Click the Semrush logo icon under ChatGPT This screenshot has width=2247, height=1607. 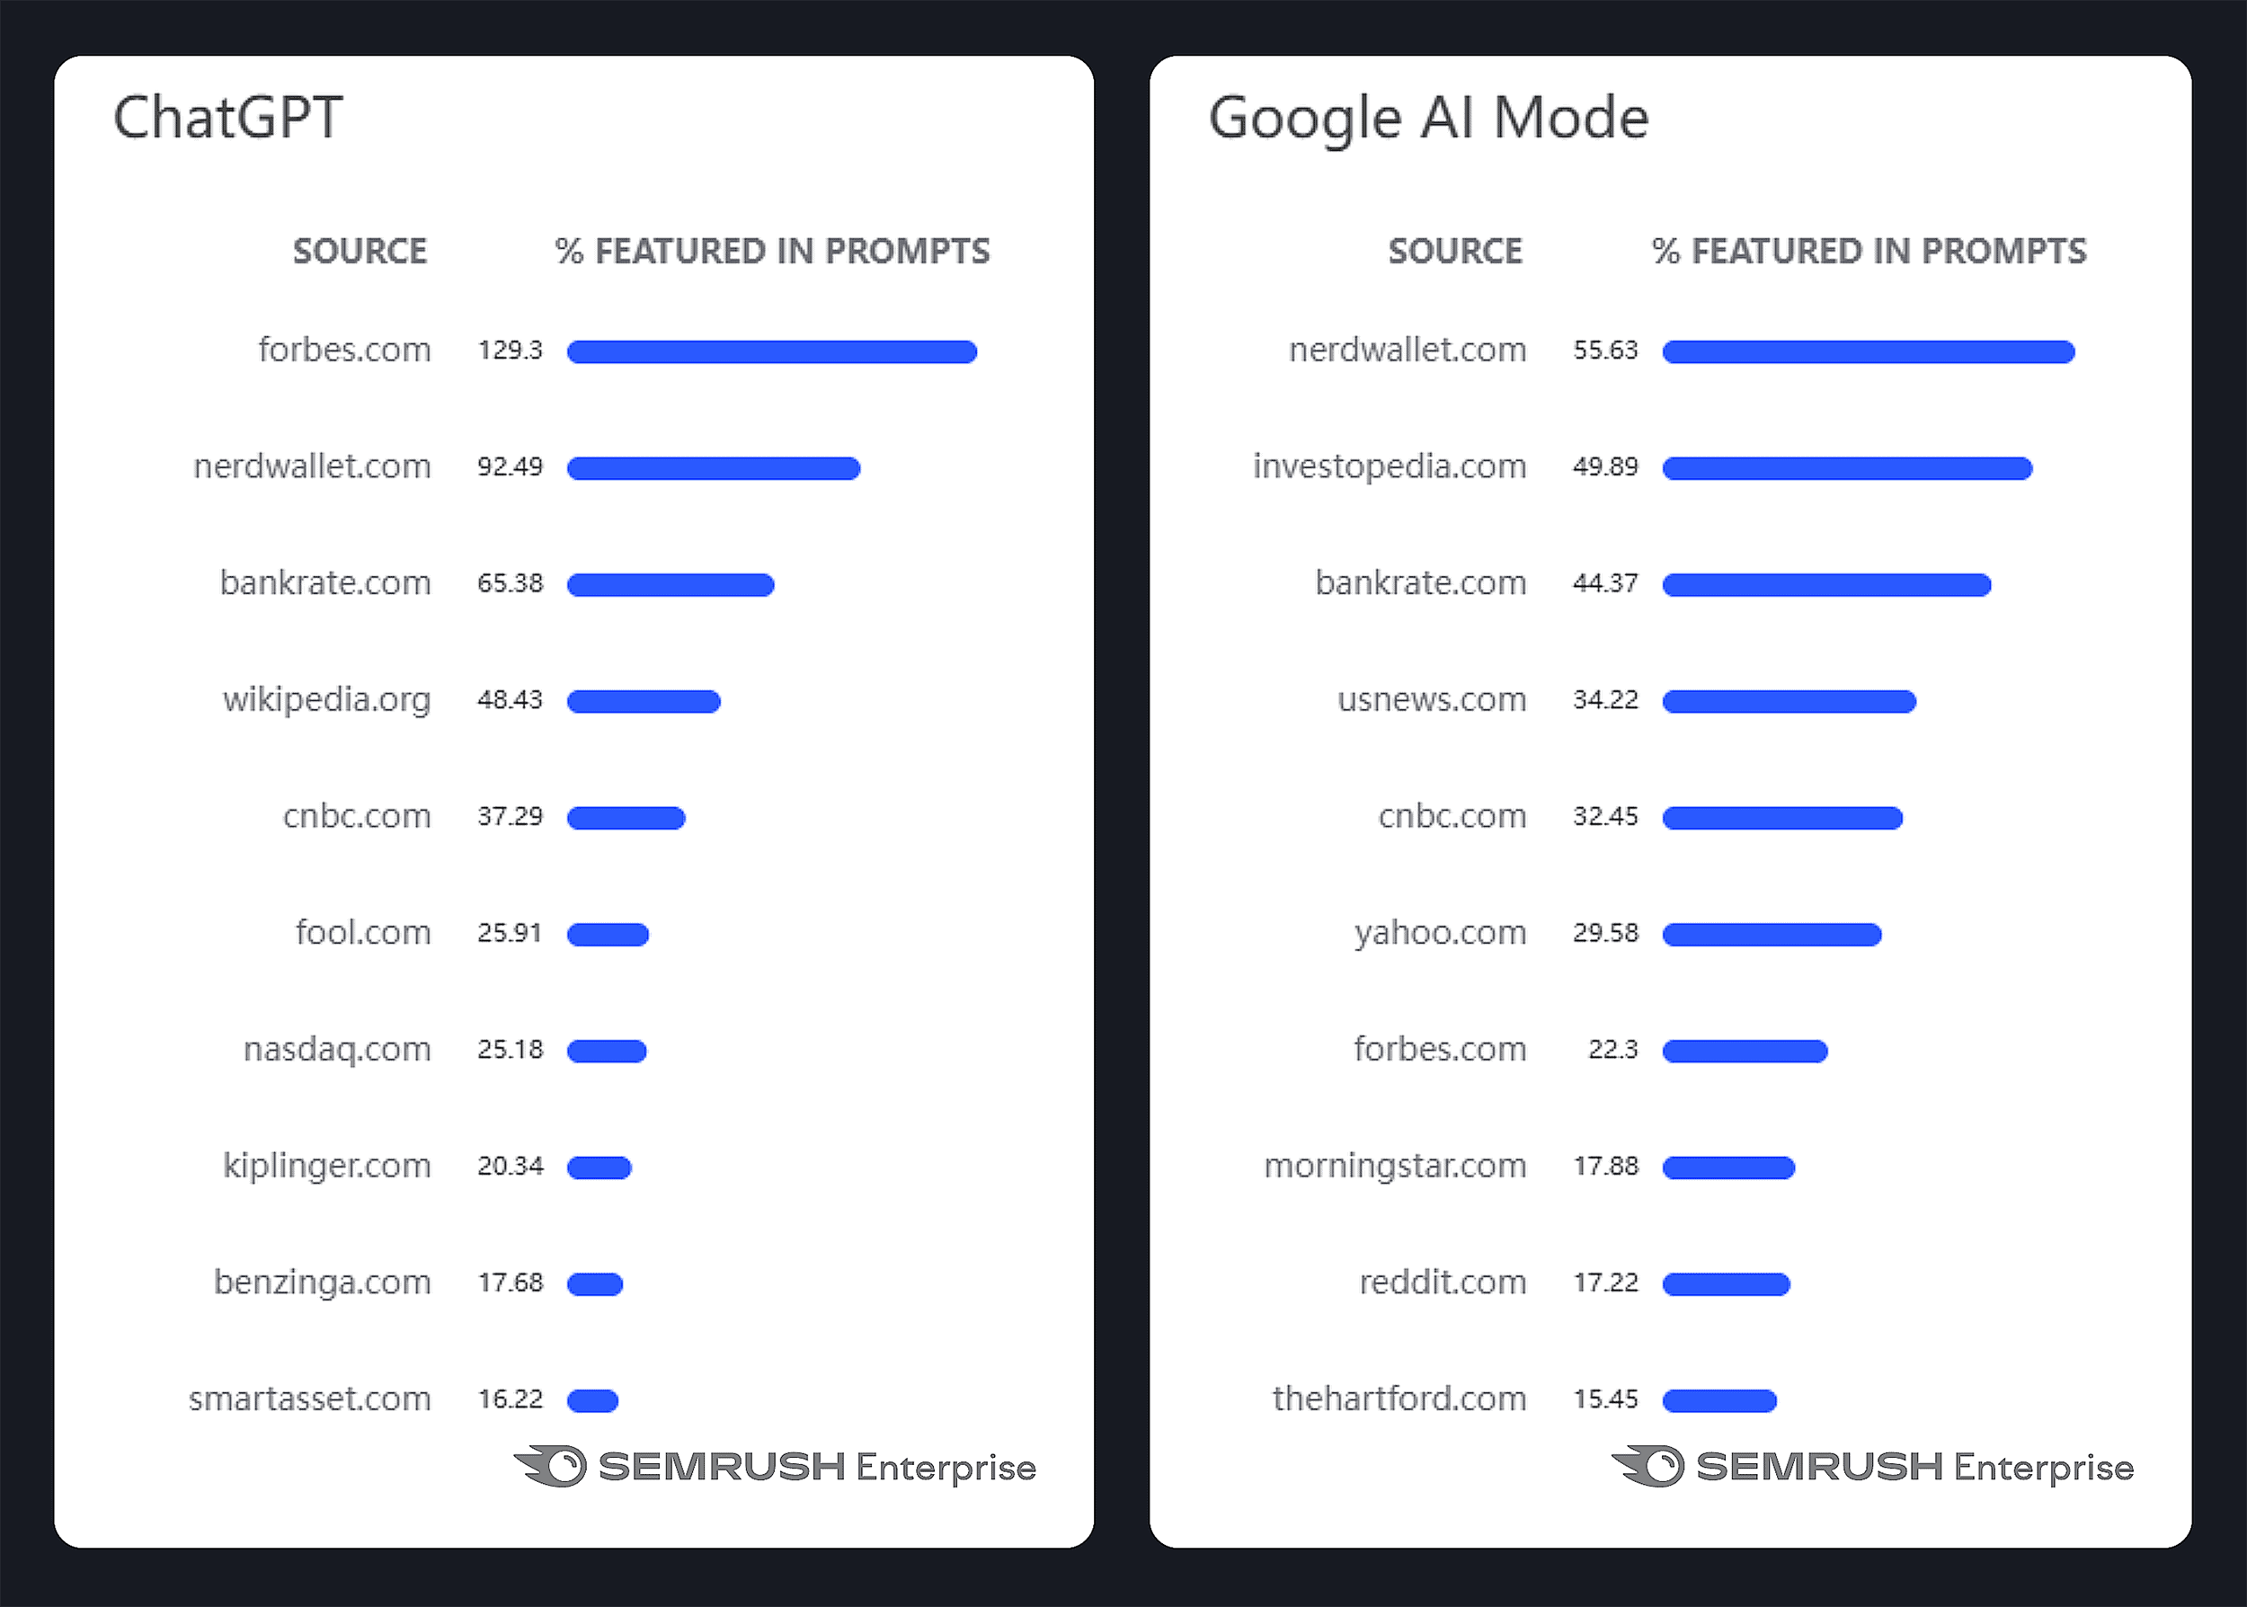[x=552, y=1466]
